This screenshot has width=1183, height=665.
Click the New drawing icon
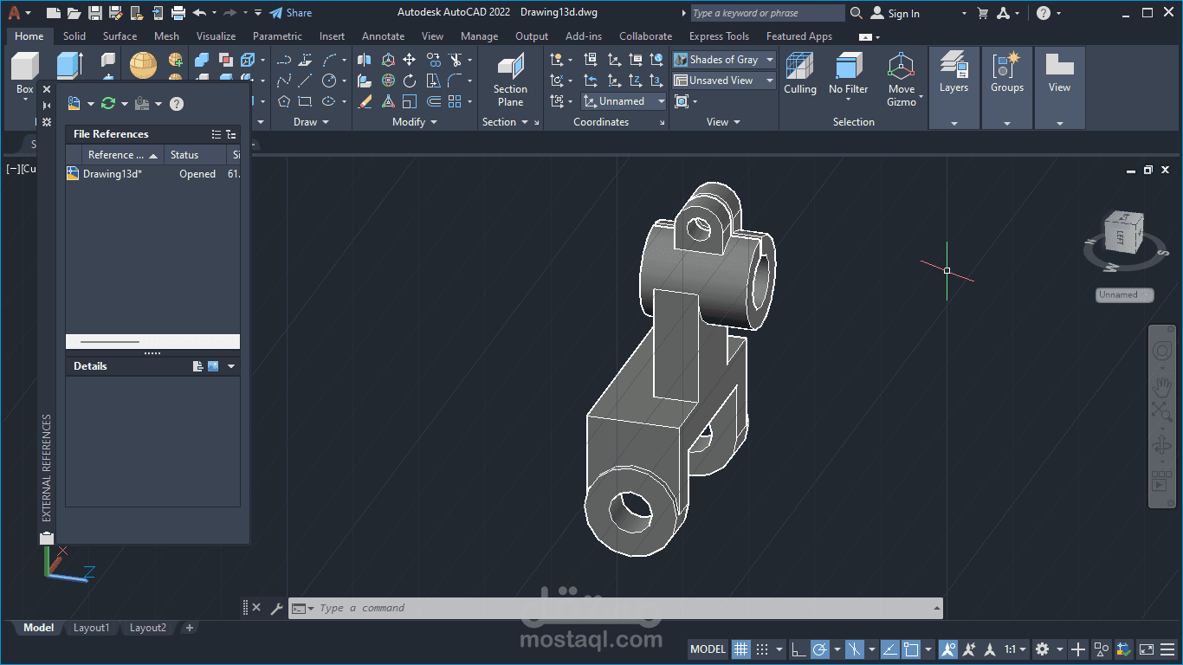54,13
